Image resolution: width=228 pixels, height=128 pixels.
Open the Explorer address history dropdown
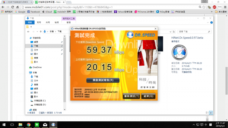point(170,32)
